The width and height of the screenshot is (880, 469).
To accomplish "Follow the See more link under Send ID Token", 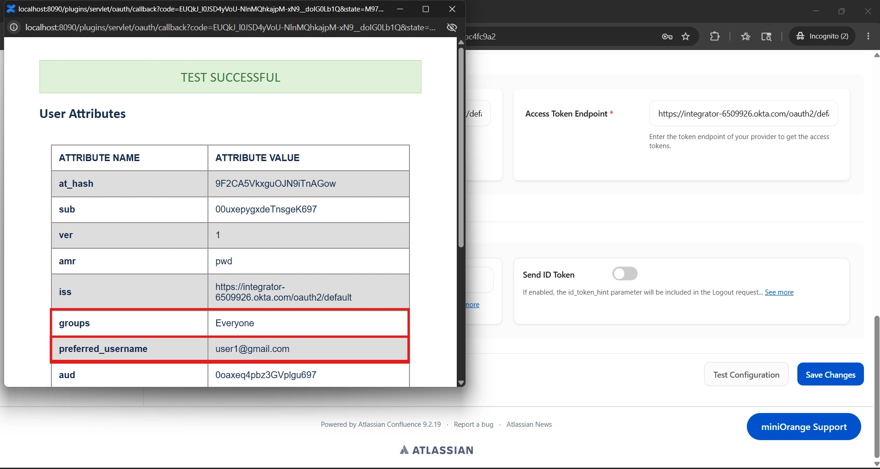I will tap(779, 292).
